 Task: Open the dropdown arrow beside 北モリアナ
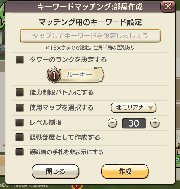pyautogui.click(x=150, y=108)
